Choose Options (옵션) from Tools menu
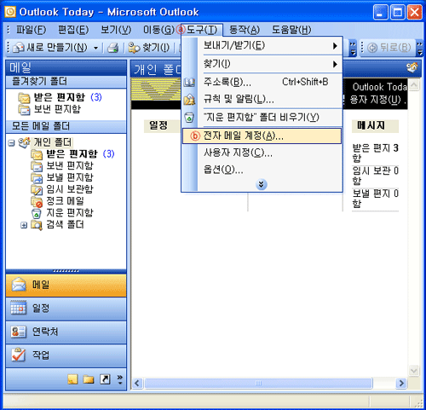The height and width of the screenshot is (410, 426). pos(262,170)
